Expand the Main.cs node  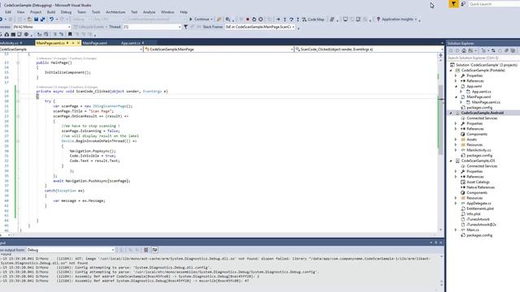point(456,230)
